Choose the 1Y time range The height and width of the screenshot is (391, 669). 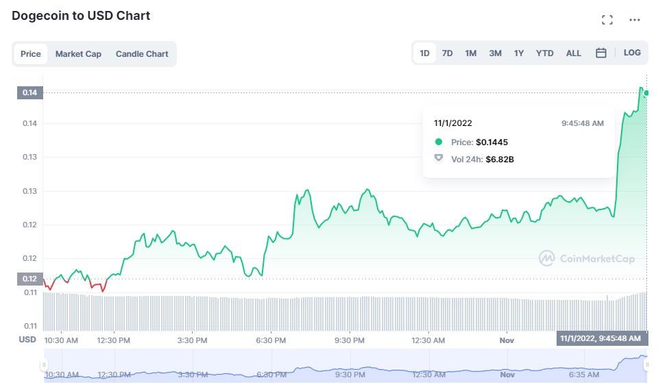pyautogui.click(x=519, y=53)
